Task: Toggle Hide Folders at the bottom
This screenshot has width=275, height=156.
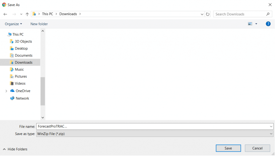Action: pos(15,149)
